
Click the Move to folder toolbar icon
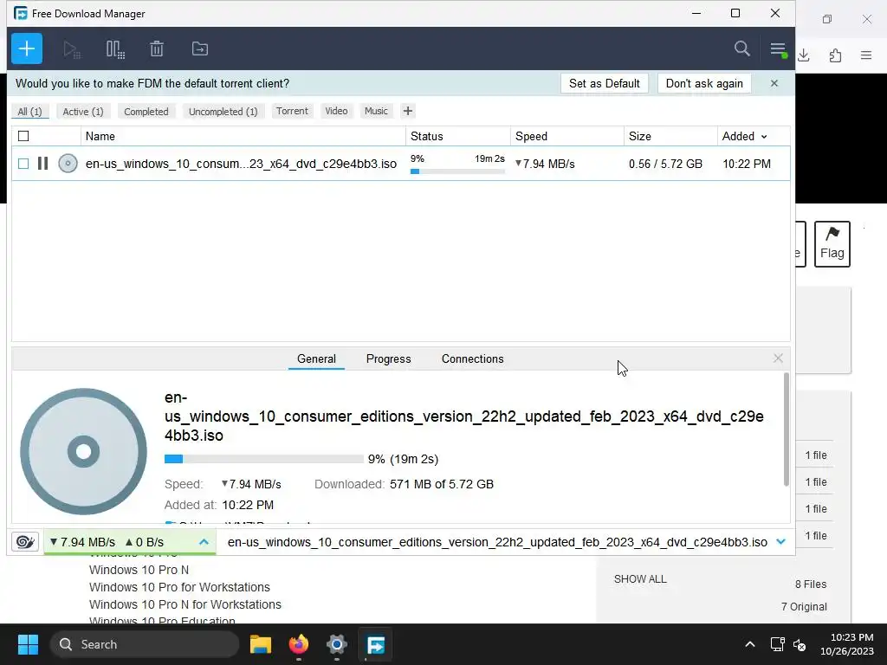(x=200, y=49)
